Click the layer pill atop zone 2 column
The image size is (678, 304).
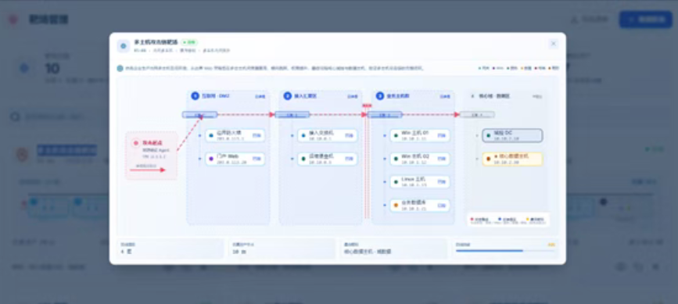[292, 115]
